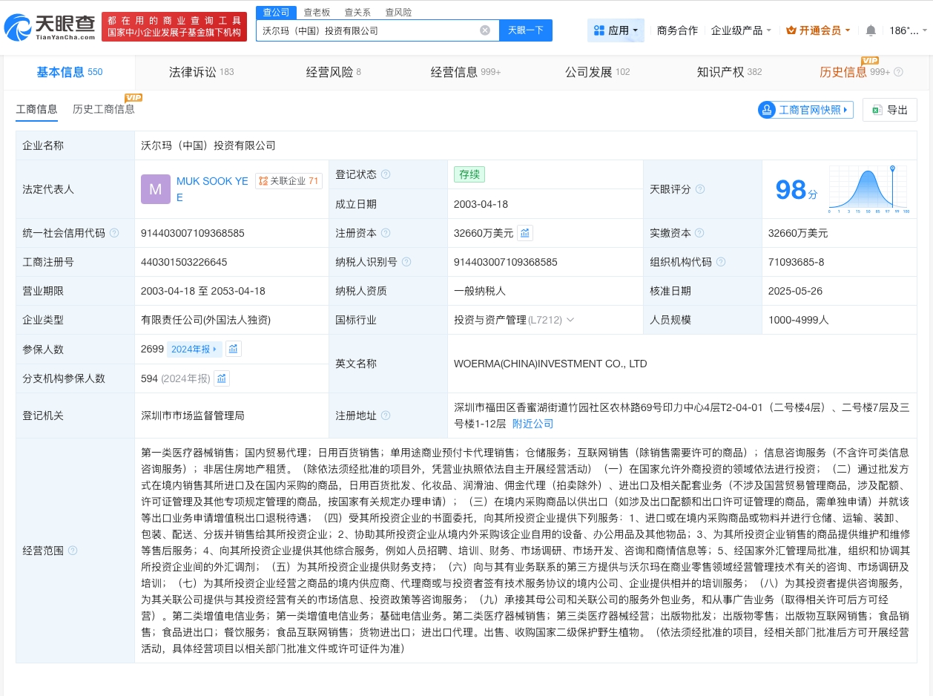Viewport: 933px width, 696px height.
Task: Click help icon beside 纳税人识别号
Action: (406, 262)
